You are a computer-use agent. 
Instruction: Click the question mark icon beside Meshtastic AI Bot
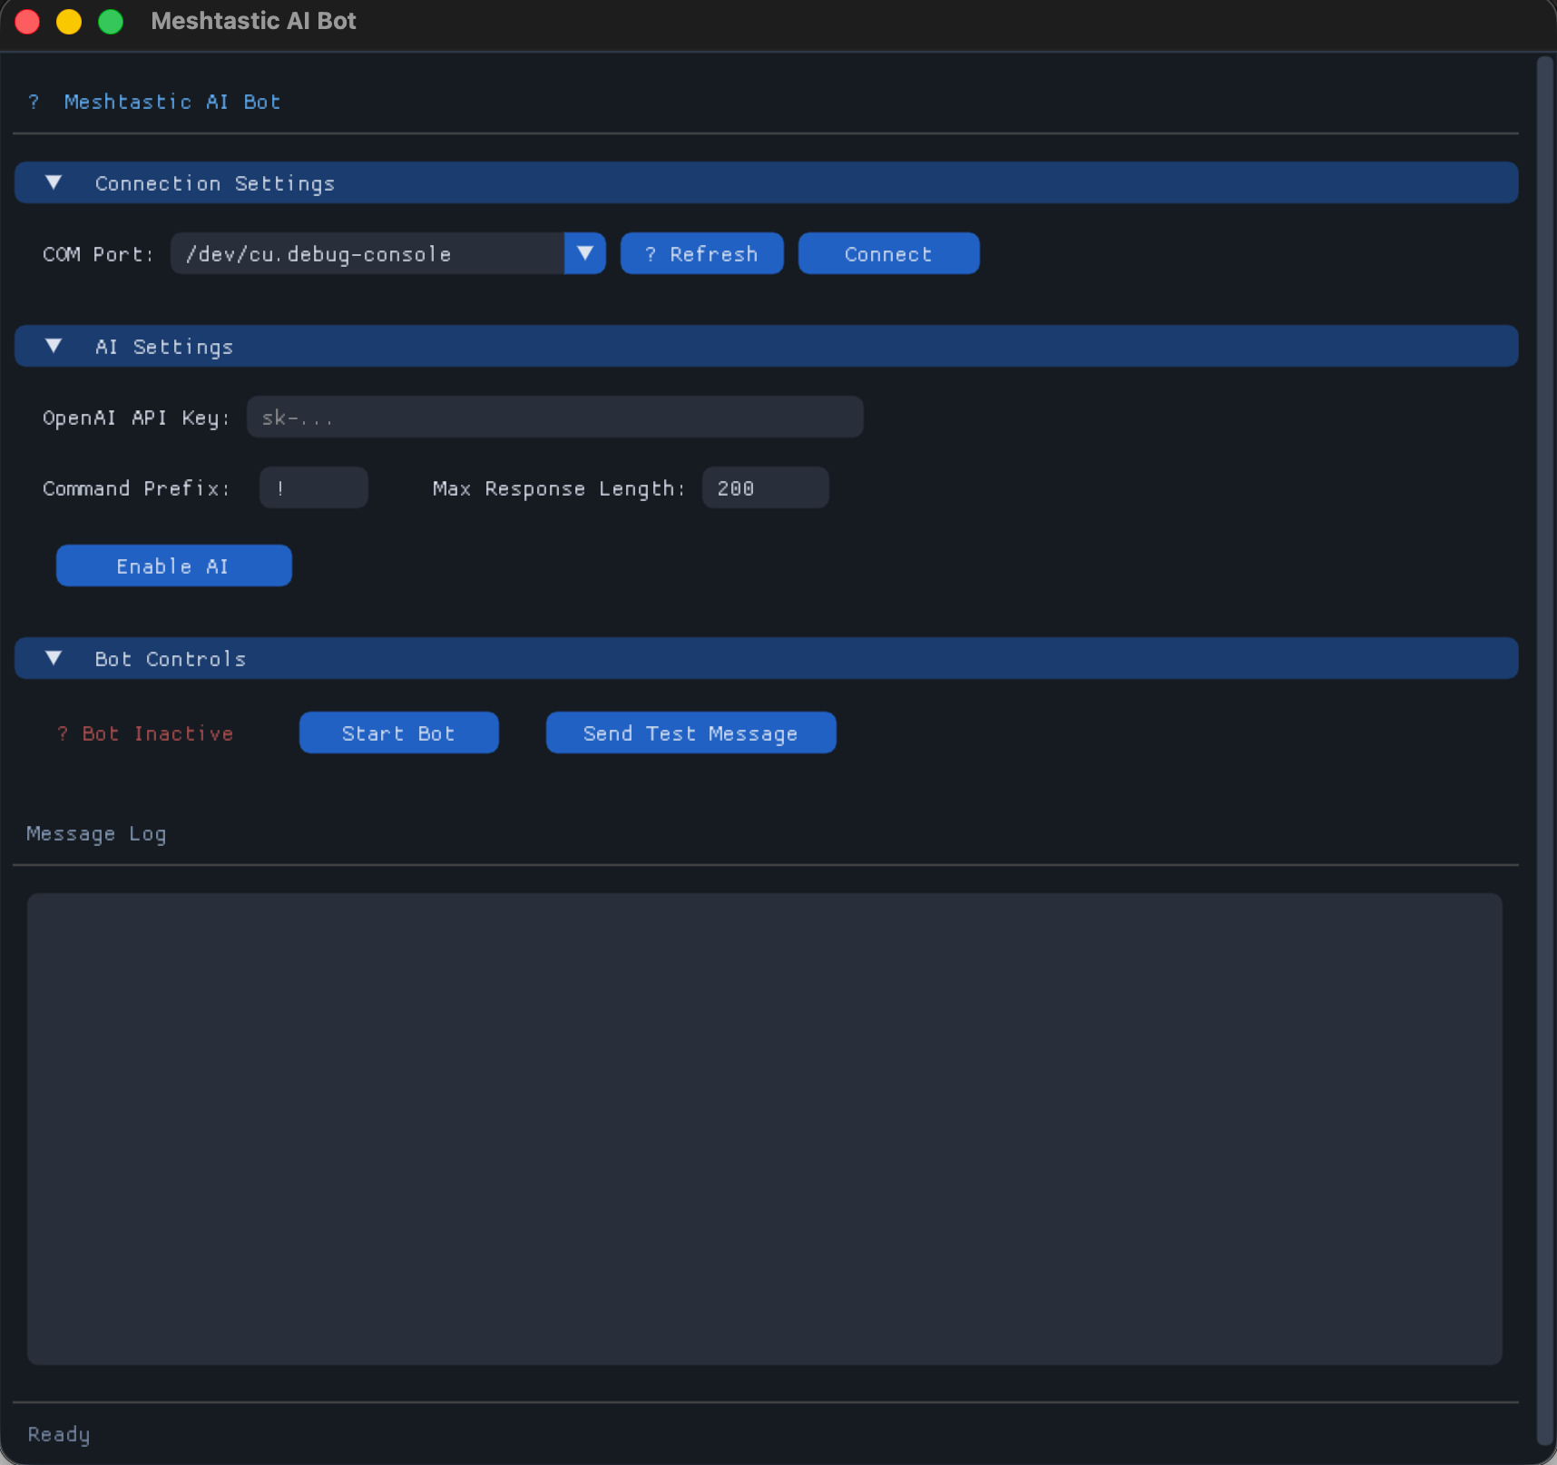click(34, 102)
